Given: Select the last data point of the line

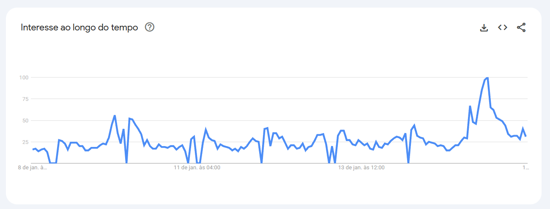Looking at the screenshot, I should pyautogui.click(x=526, y=136).
